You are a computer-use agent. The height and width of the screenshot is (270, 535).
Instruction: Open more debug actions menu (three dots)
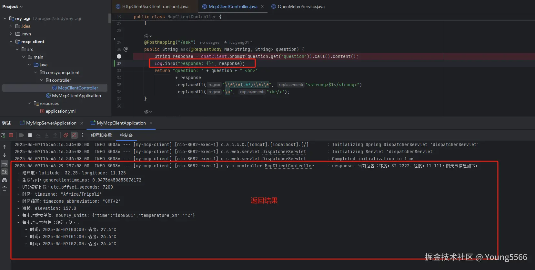pyautogui.click(x=83, y=135)
